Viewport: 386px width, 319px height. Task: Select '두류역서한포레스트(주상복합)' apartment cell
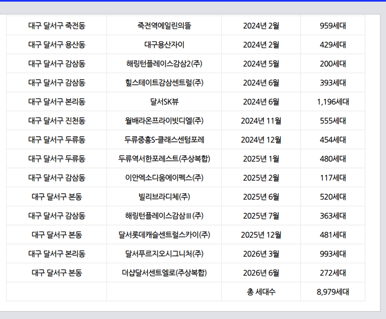click(164, 159)
